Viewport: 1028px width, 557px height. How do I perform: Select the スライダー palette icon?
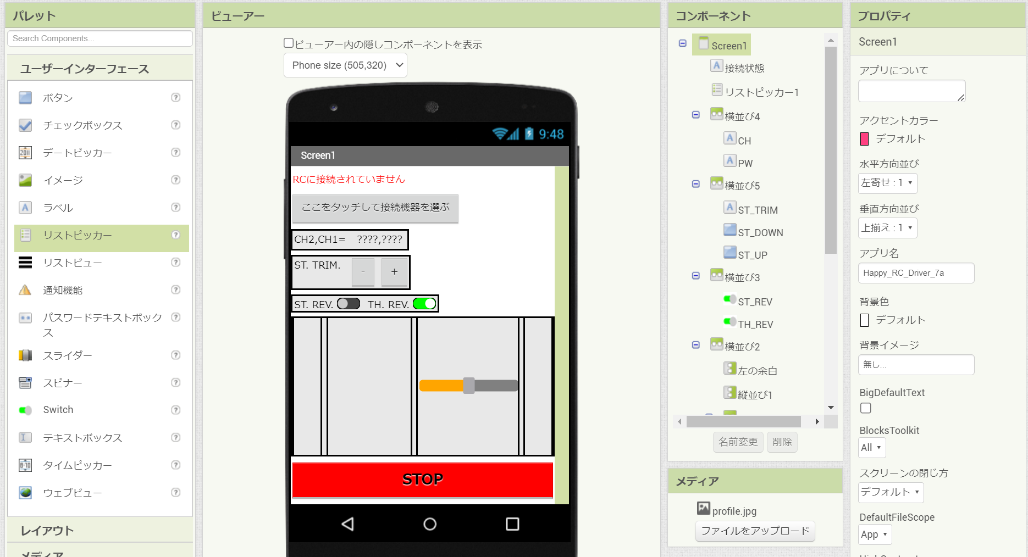(x=25, y=355)
